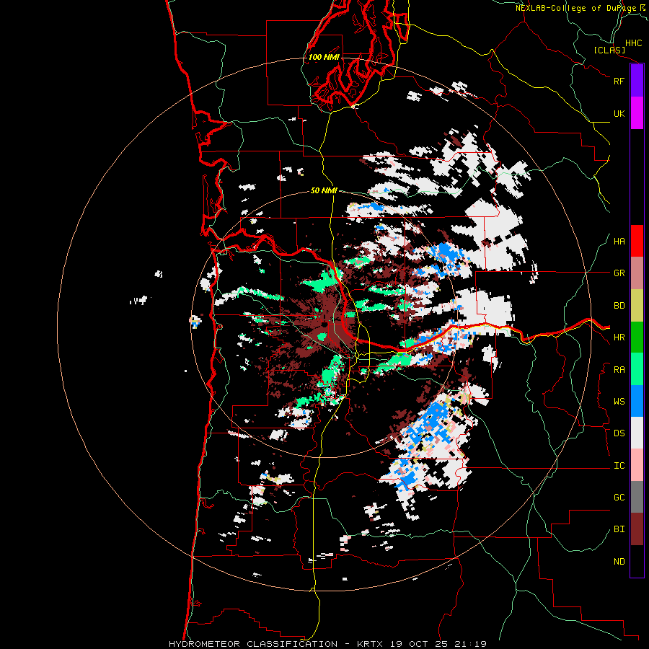Click the brown BI legend swatch
649x649 pixels.
(x=637, y=529)
